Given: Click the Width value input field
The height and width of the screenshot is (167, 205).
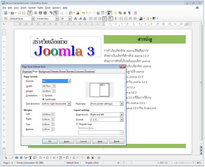Looking at the screenshot, I should point(47,86).
